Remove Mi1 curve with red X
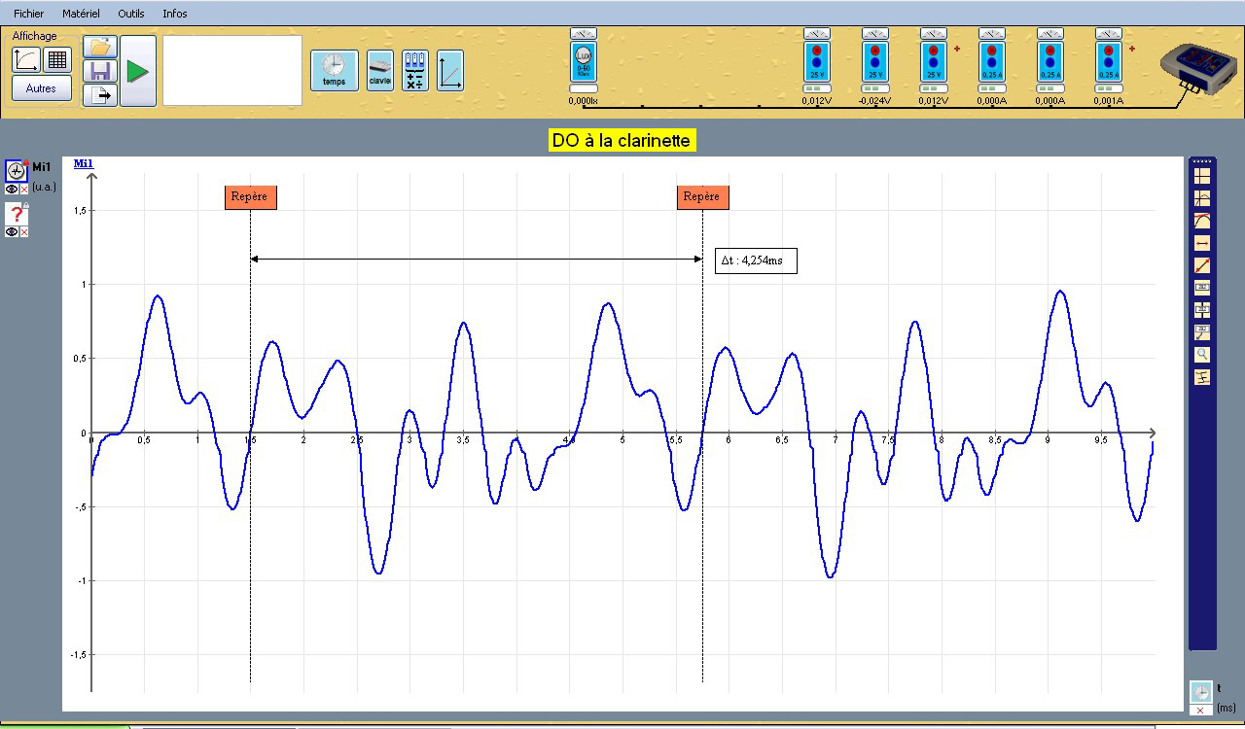This screenshot has width=1245, height=729. point(24,190)
